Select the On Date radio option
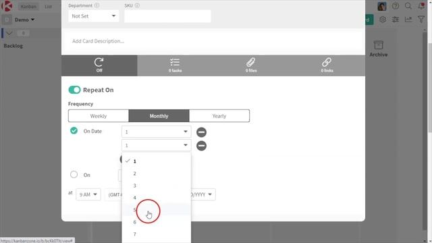 coord(74,130)
